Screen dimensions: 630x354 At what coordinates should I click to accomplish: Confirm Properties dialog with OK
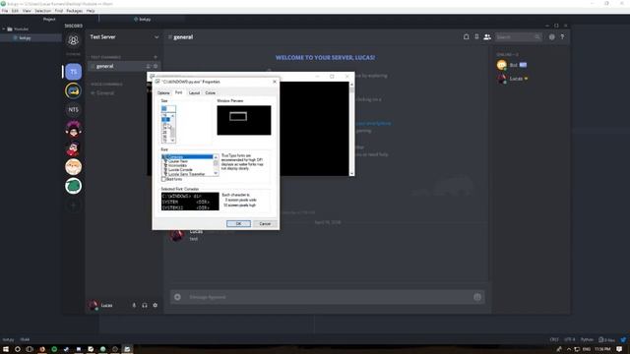pyautogui.click(x=238, y=223)
